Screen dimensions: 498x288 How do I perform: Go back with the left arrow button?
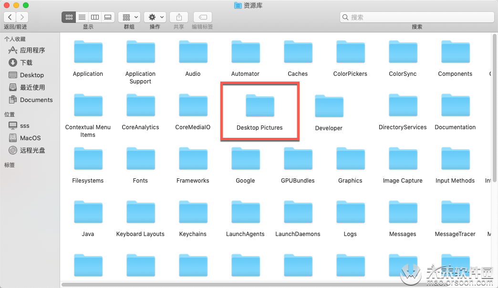(x=10, y=17)
